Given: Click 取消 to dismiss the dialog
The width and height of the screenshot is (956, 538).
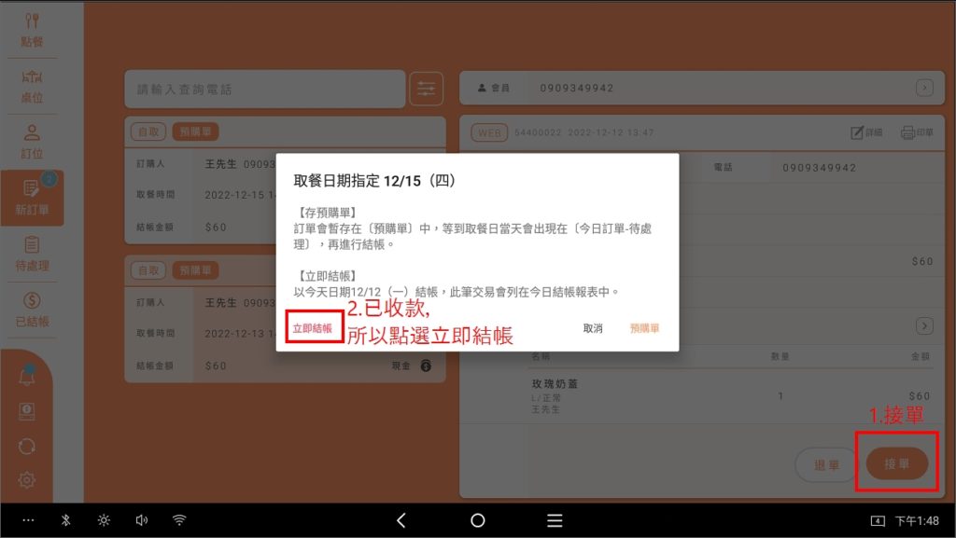Looking at the screenshot, I should [593, 329].
